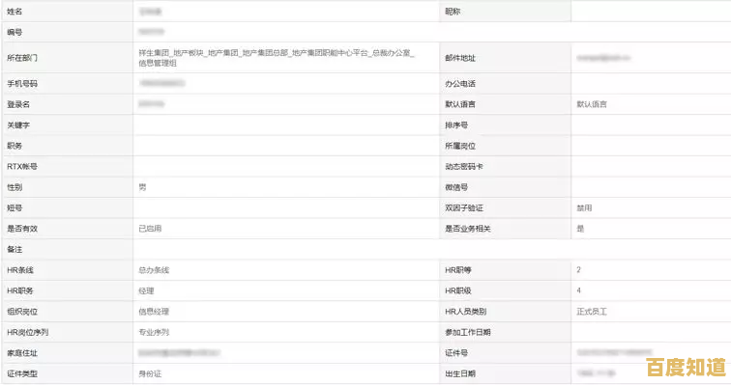Select the 短号 label
Screen dimensions: 731x385
tap(15, 207)
